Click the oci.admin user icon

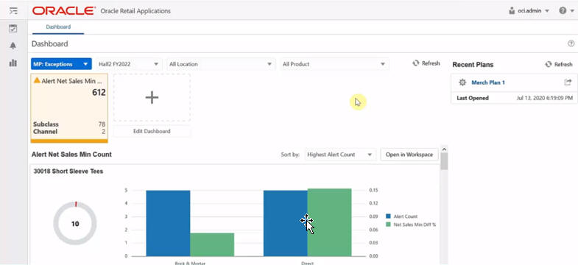(x=512, y=11)
